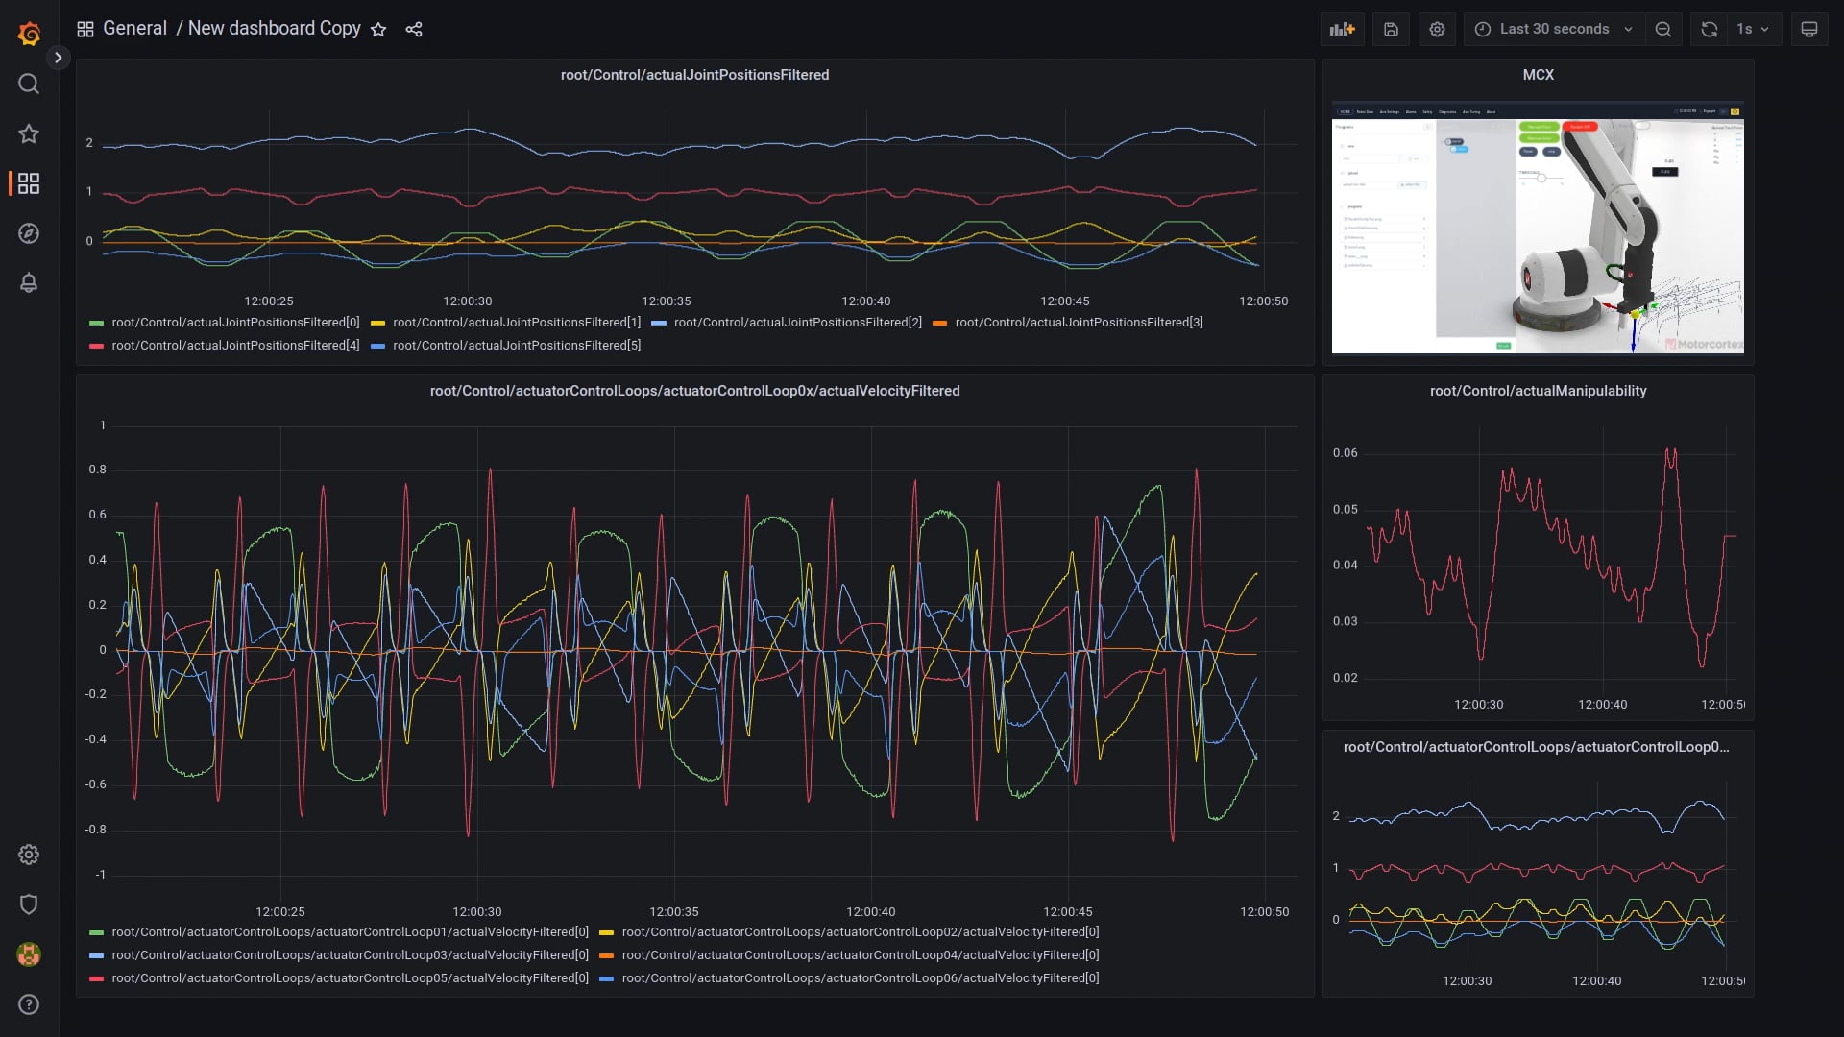
Task: Zoom out the time range
Action: tap(1662, 29)
